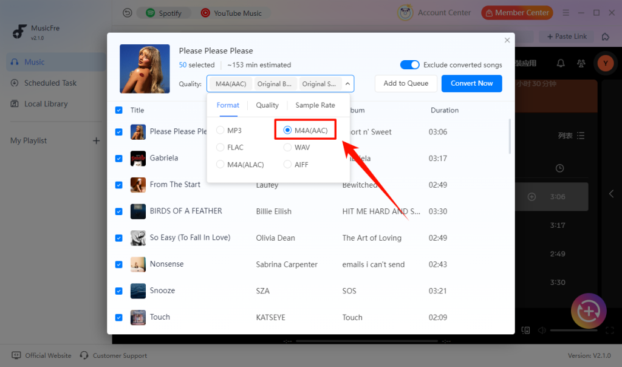Switch to Sample Rate tab in dropdown
The image size is (622, 367).
pos(315,105)
